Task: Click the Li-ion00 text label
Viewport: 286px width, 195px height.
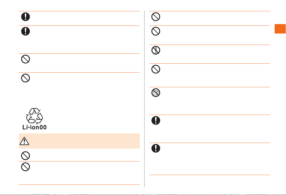Action: click(35, 127)
